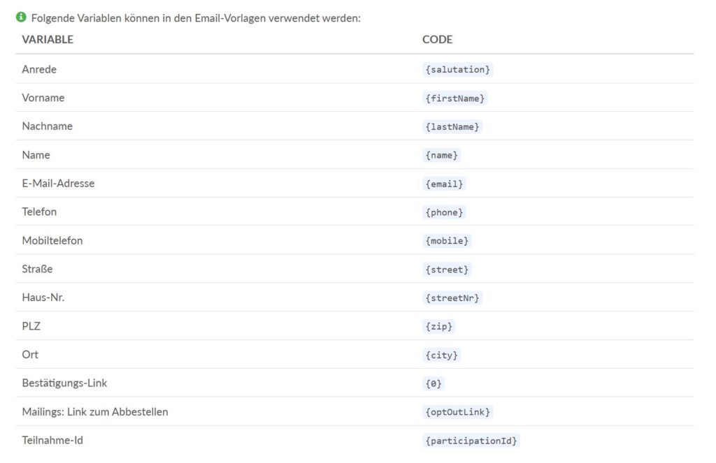The image size is (716, 463).
Task: Select the {salutation} code tag
Action: 457,69
